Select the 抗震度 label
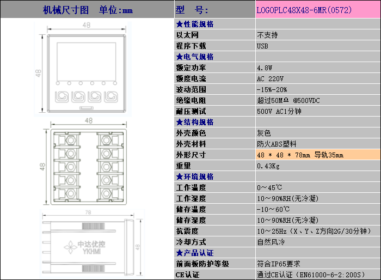 pos(187,231)
